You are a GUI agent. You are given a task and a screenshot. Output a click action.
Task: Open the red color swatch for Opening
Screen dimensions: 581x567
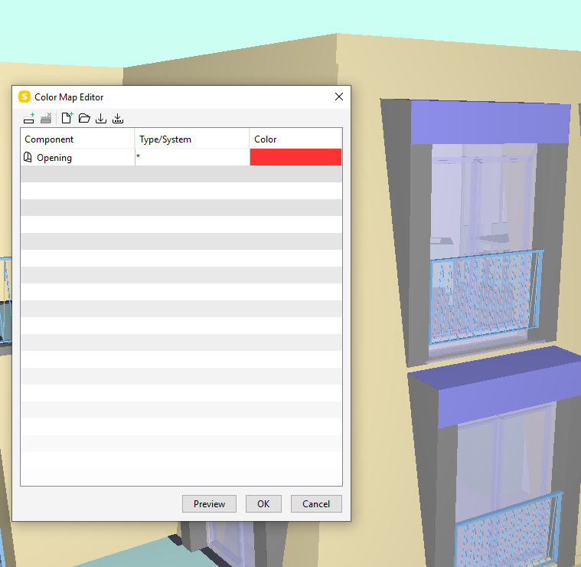295,157
